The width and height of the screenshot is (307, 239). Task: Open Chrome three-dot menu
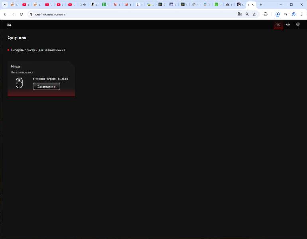click(301, 14)
